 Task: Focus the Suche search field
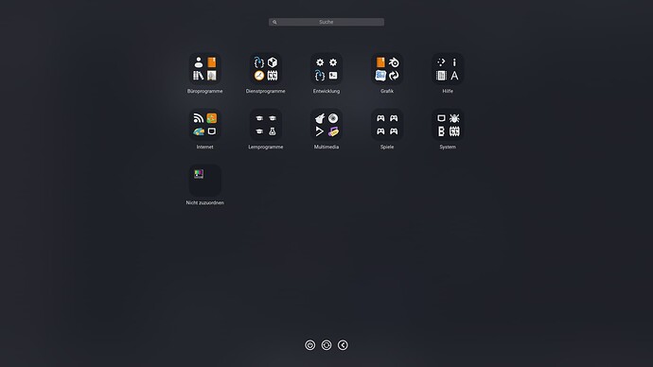pyautogui.click(x=326, y=22)
